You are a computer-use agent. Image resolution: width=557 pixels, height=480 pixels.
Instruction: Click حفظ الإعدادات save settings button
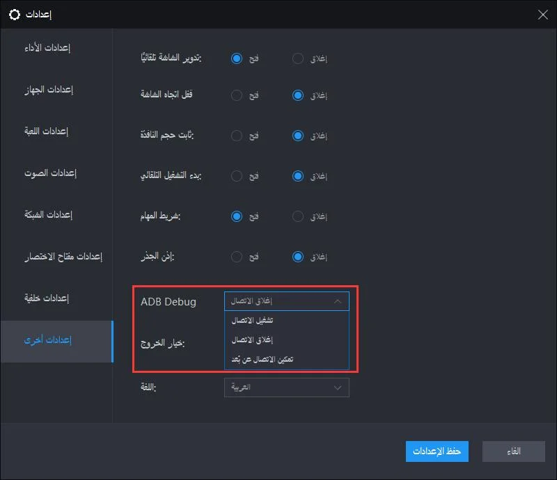click(437, 451)
